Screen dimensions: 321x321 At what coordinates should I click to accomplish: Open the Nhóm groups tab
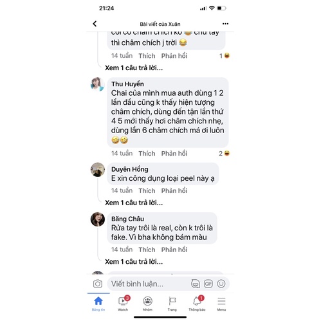[147, 304]
